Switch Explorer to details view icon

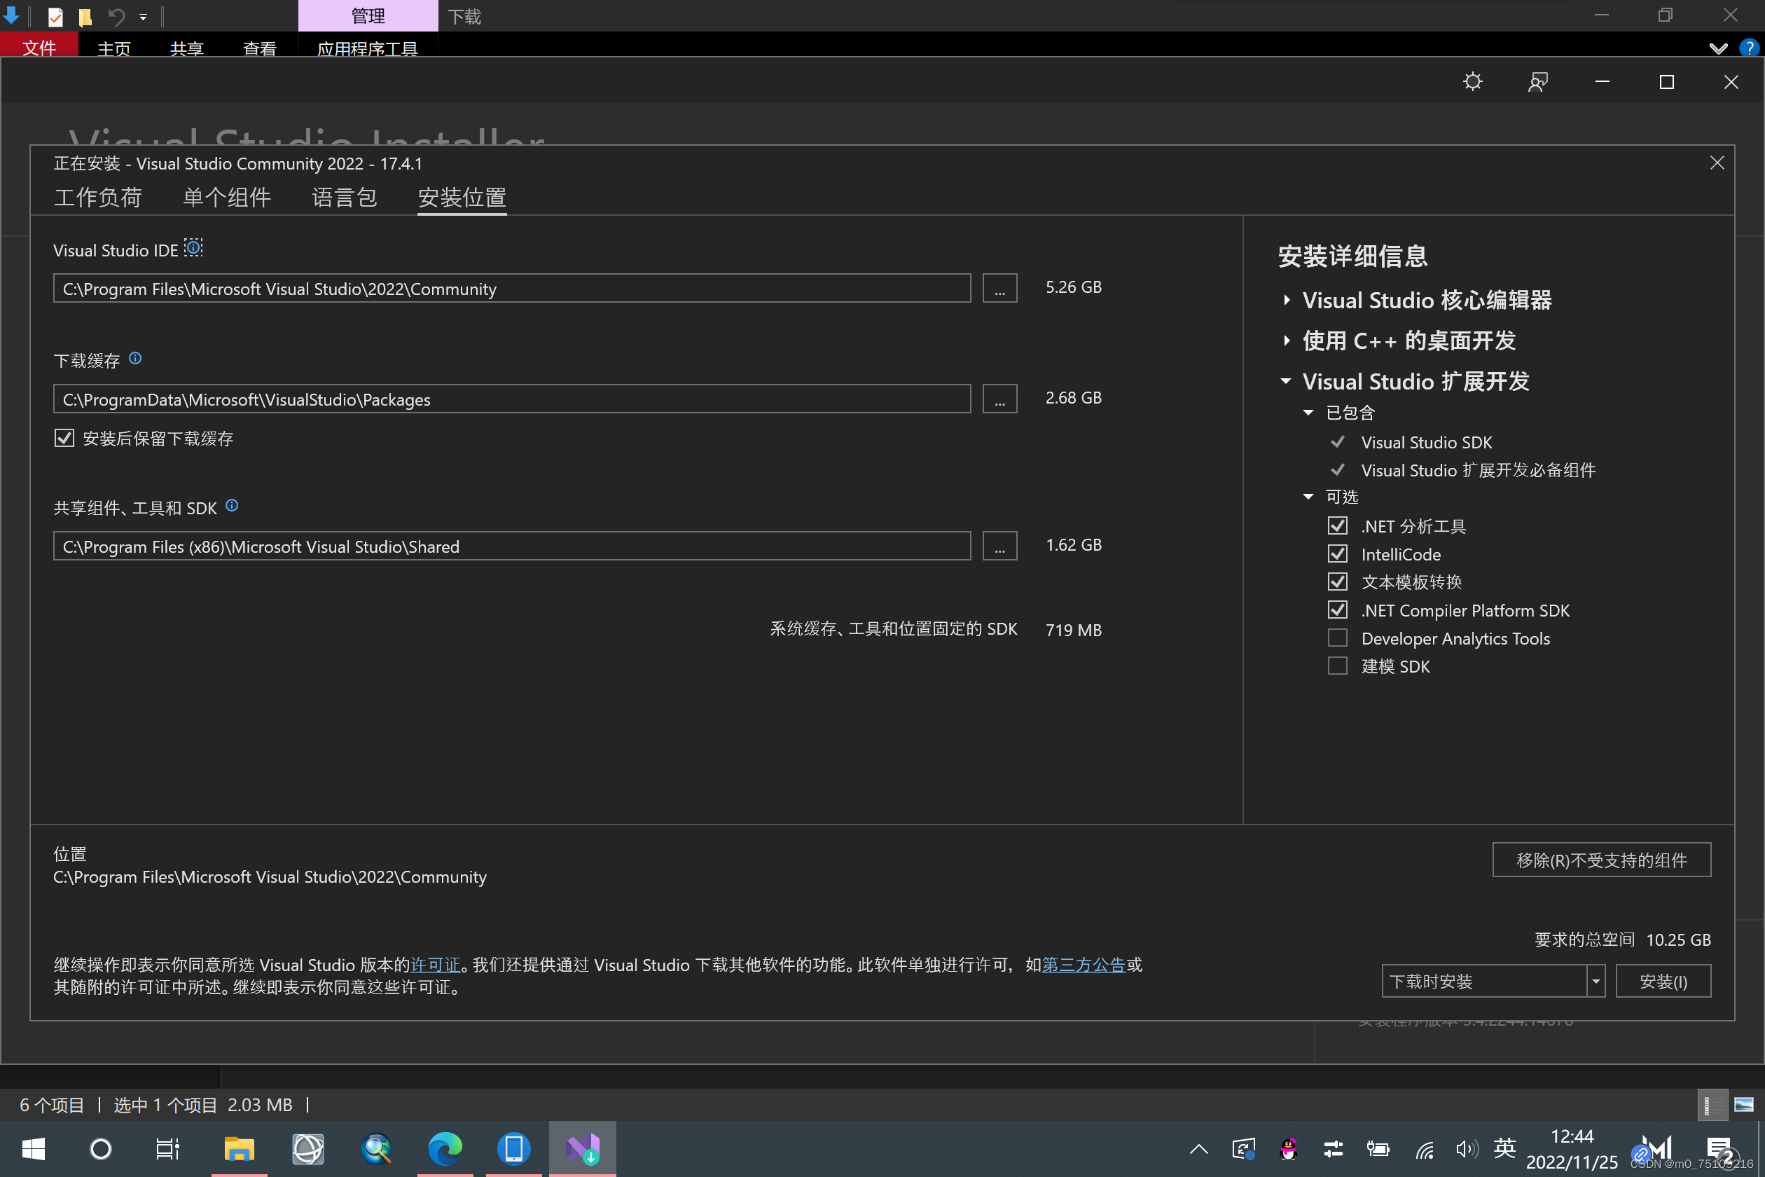(x=1712, y=1105)
